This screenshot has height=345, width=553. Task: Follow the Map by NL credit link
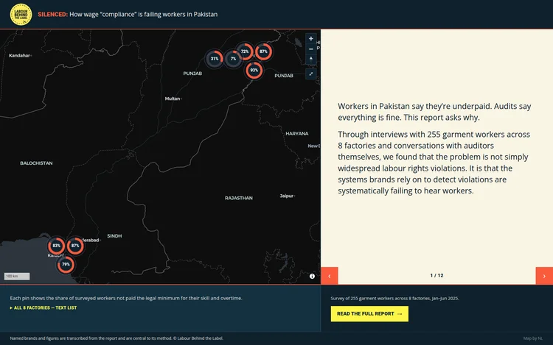[x=533, y=338]
